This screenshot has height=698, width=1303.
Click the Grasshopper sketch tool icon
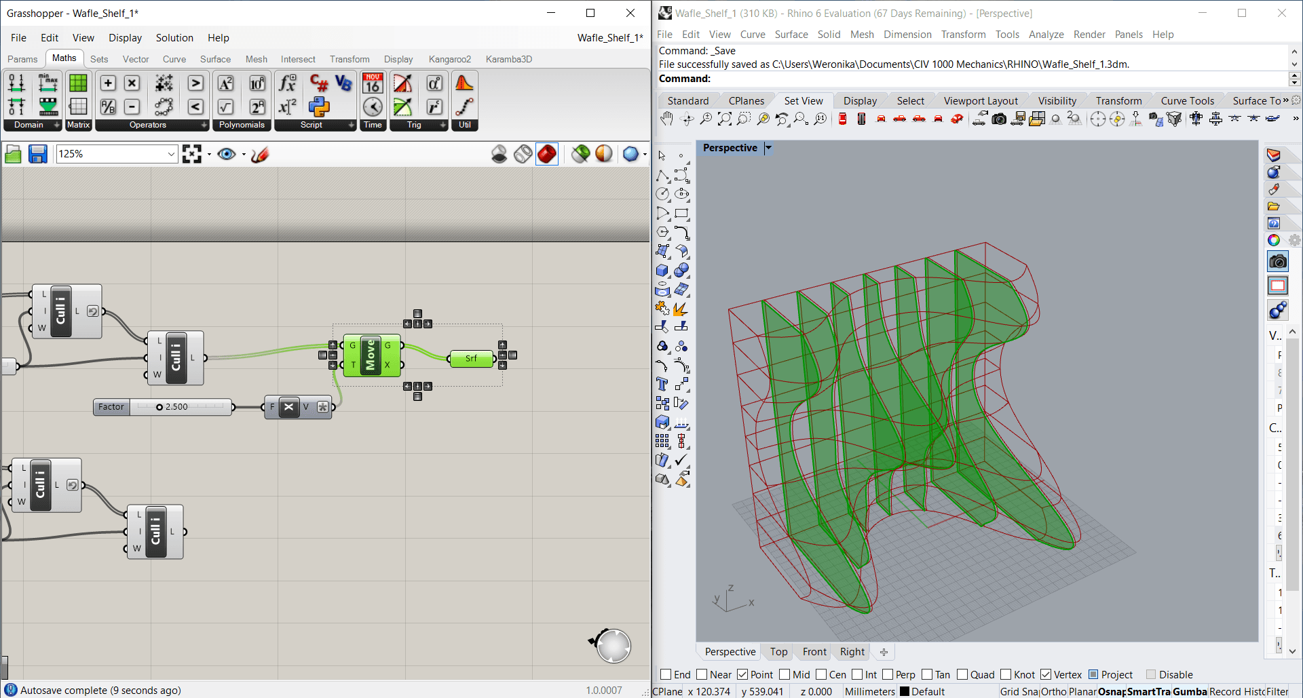tap(260, 155)
